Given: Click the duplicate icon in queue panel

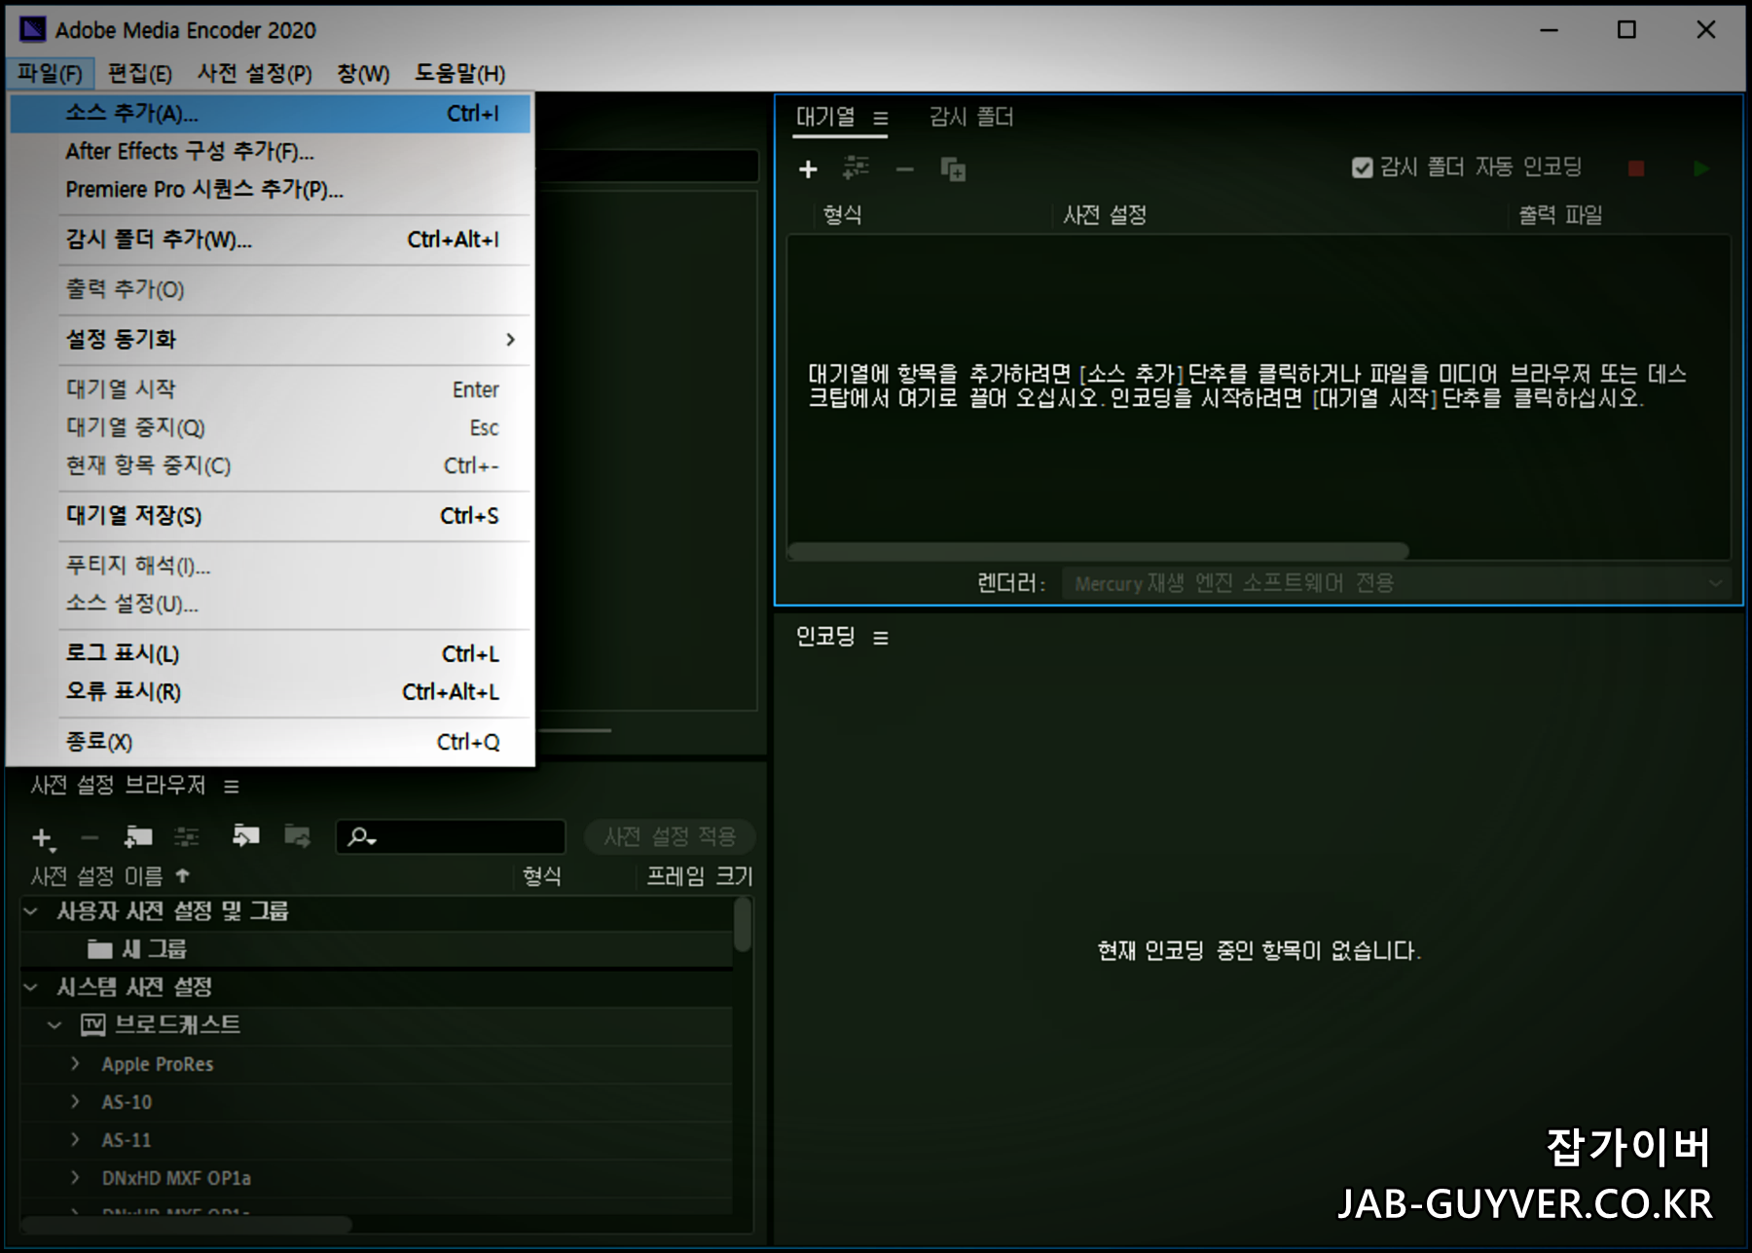Looking at the screenshot, I should coord(953,169).
